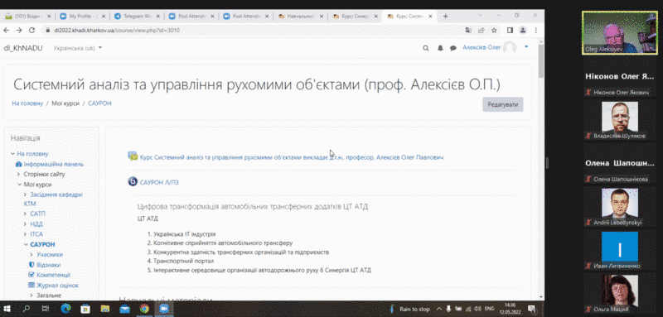Image resolution: width=663 pixels, height=317 pixels.
Task: Click Rain to stop weather widget on taskbar
Action: tap(409, 309)
